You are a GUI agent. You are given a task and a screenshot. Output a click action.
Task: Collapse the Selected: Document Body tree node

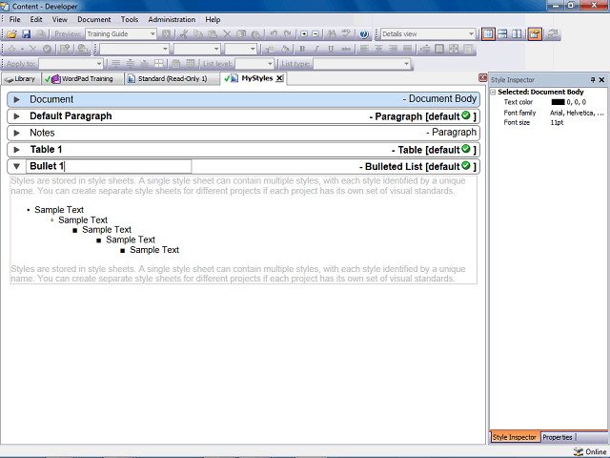493,93
